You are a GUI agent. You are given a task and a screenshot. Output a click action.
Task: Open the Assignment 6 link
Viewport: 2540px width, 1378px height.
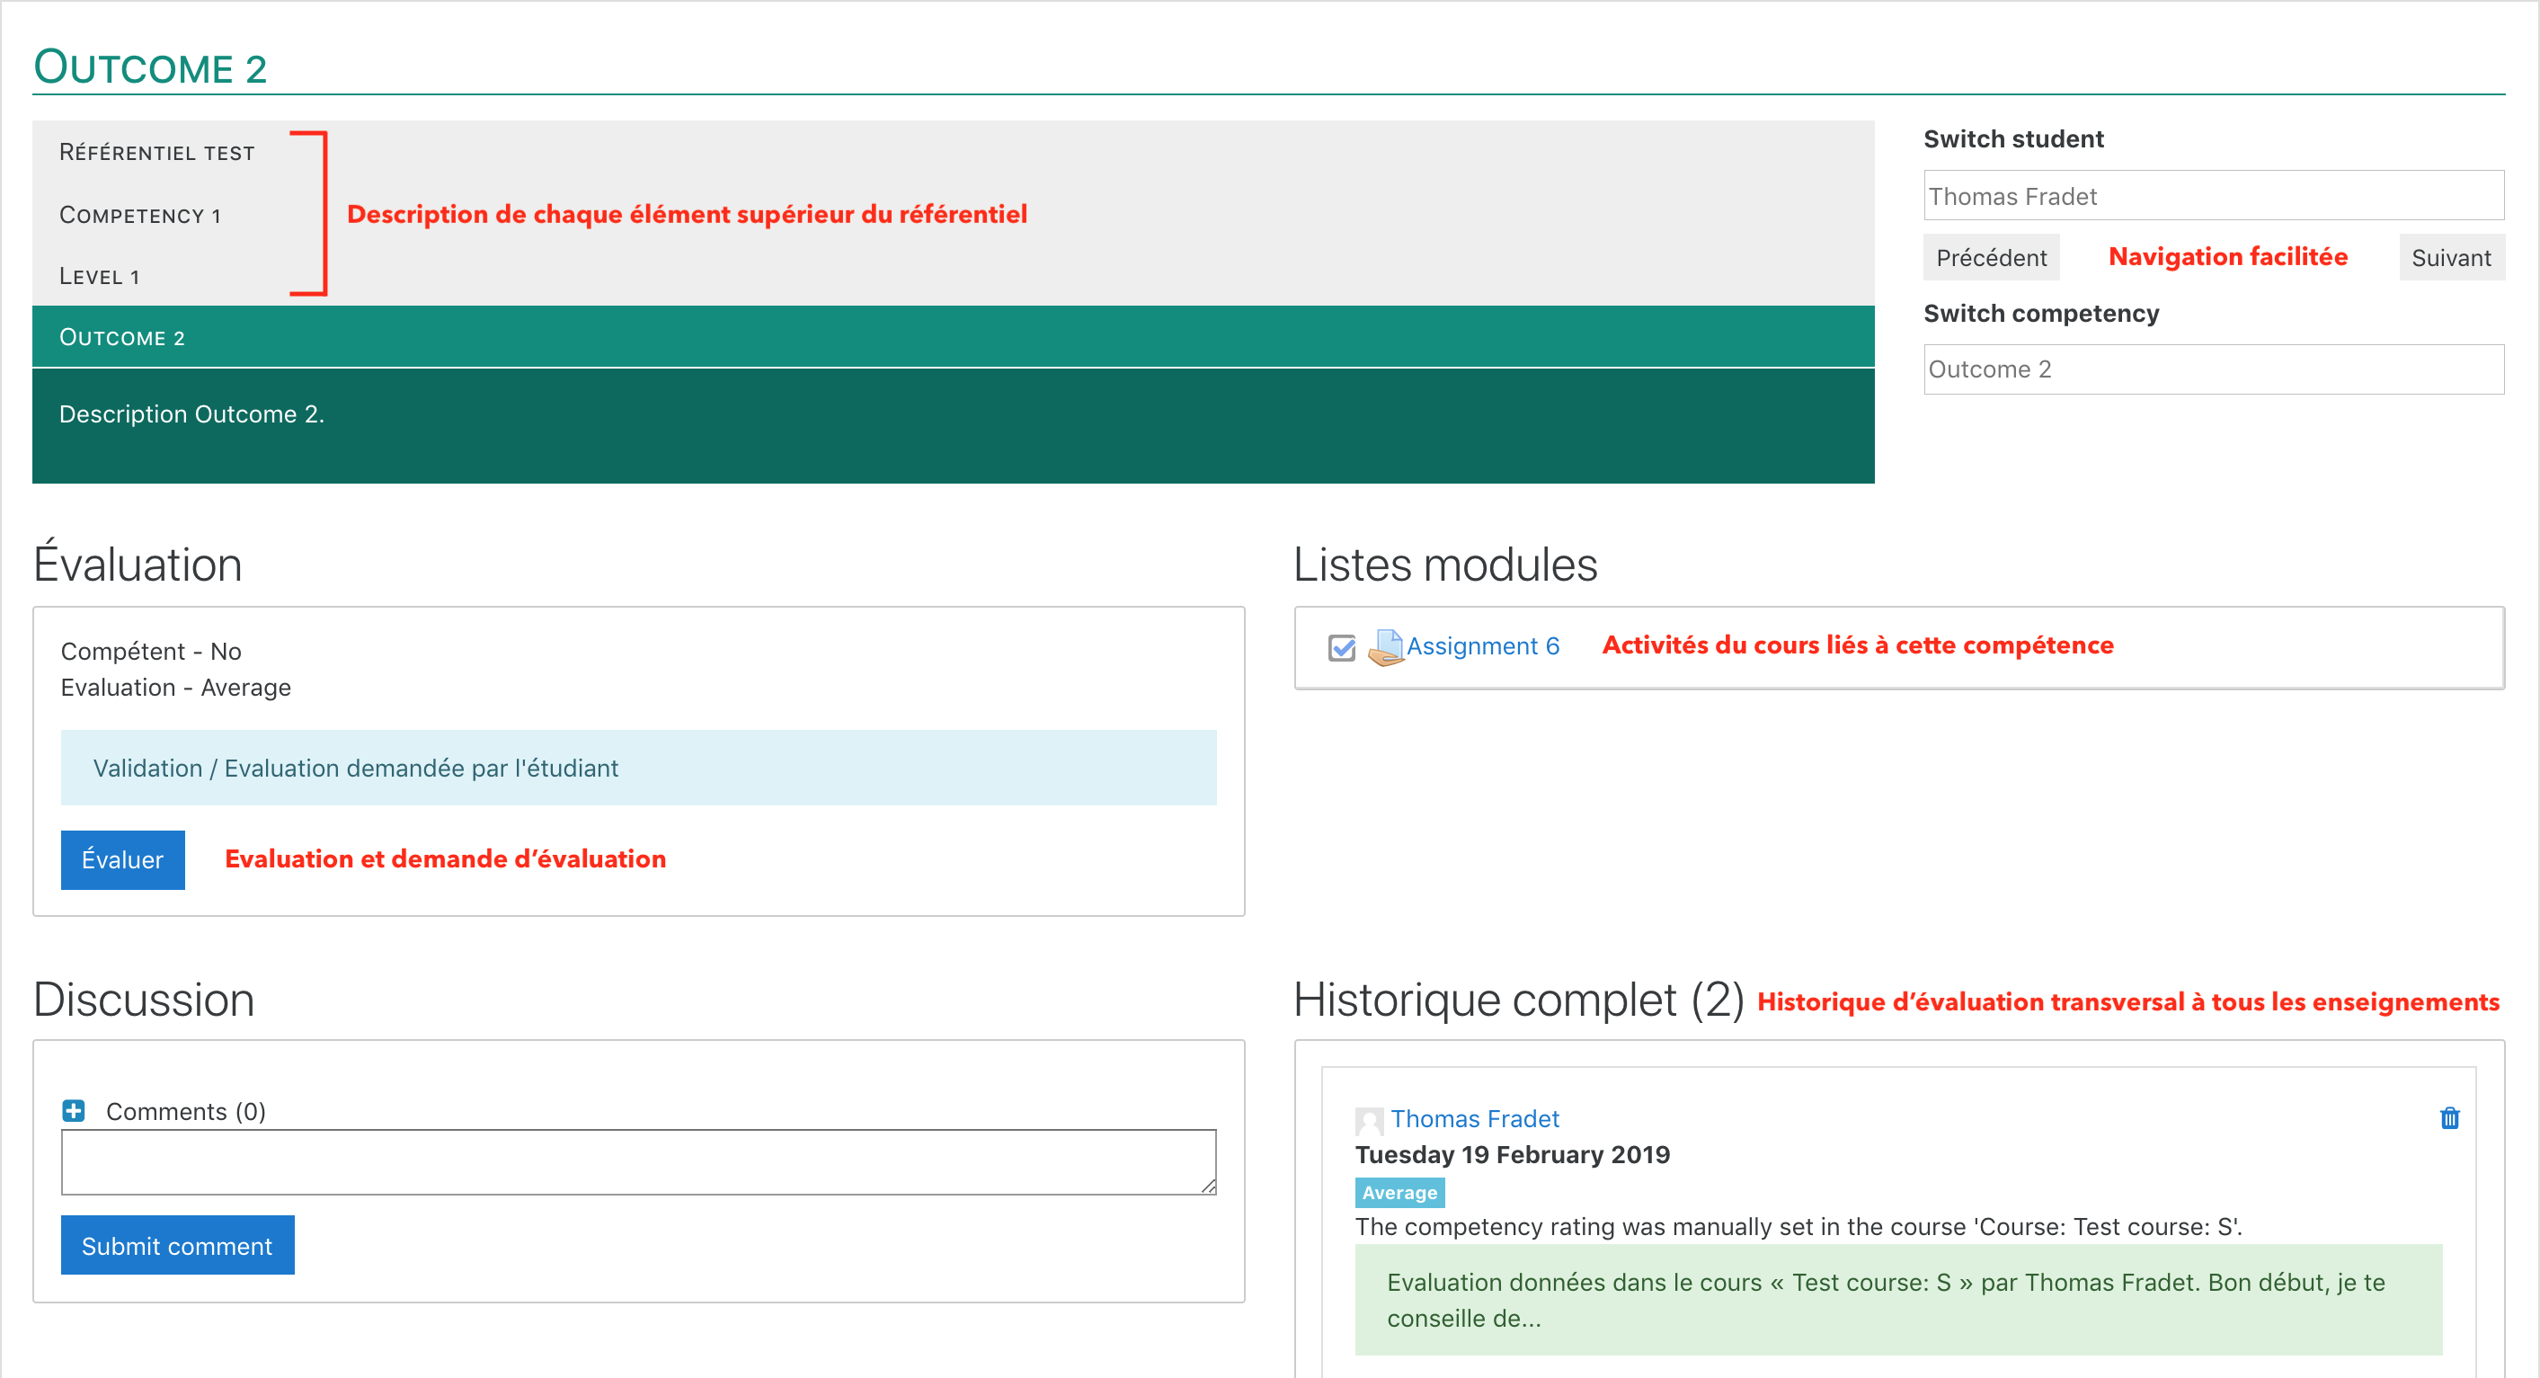point(1482,647)
